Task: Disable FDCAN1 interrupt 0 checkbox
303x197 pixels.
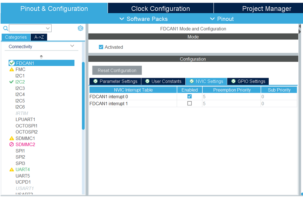Action: (189, 96)
